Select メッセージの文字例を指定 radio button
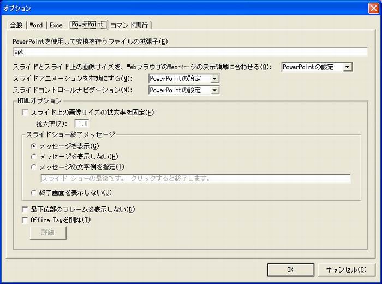 pyautogui.click(x=34, y=167)
